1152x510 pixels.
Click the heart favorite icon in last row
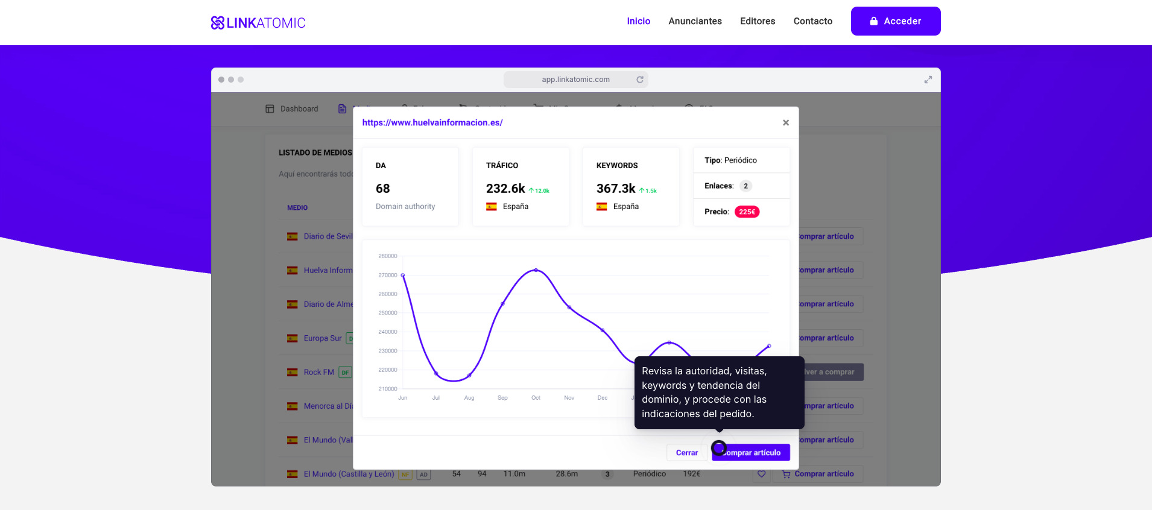(x=762, y=474)
